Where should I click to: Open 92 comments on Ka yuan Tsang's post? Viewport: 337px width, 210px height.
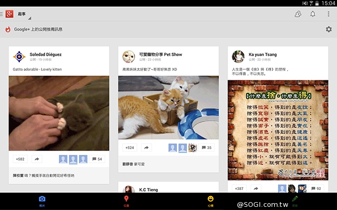316,188
